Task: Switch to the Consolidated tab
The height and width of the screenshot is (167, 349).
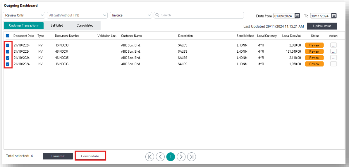Action: coord(85,25)
